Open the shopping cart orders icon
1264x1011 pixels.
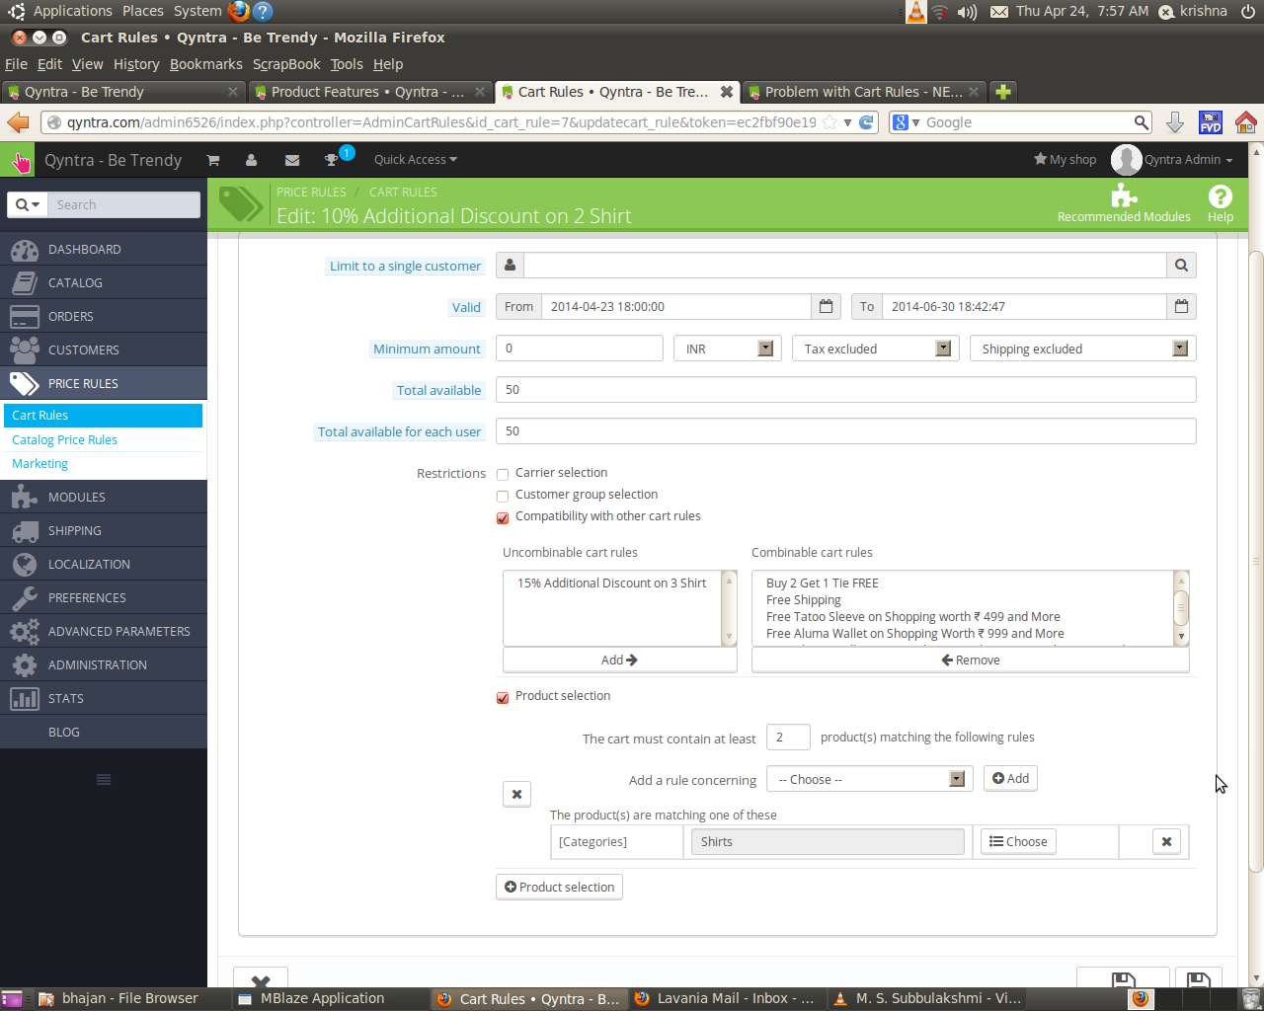(213, 160)
